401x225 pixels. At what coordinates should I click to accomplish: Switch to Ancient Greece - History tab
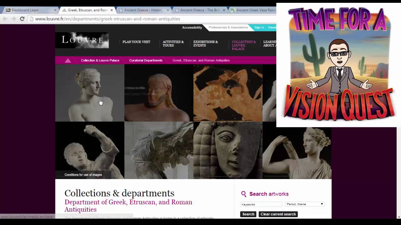click(x=143, y=10)
